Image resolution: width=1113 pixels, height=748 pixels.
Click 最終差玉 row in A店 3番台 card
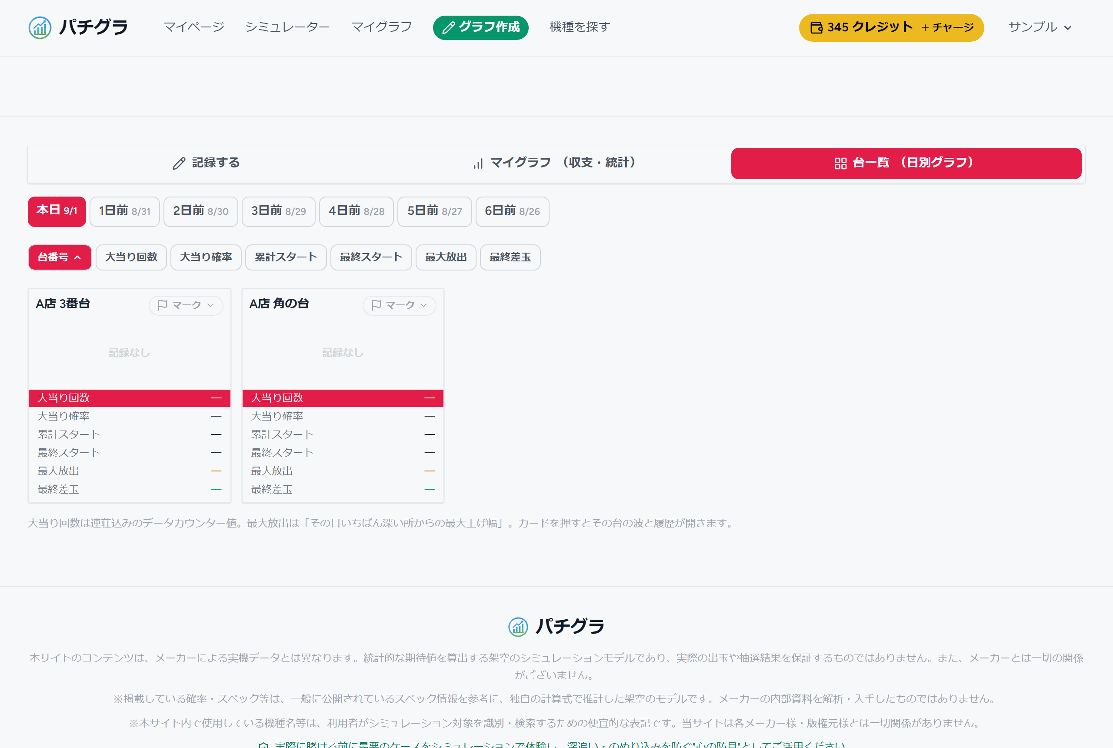pyautogui.click(x=129, y=489)
